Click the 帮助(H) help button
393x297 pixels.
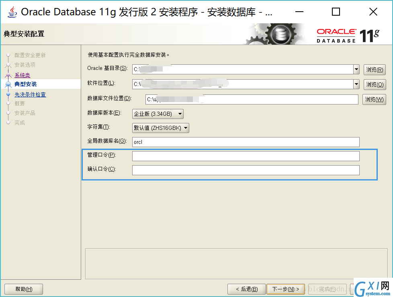point(24,289)
